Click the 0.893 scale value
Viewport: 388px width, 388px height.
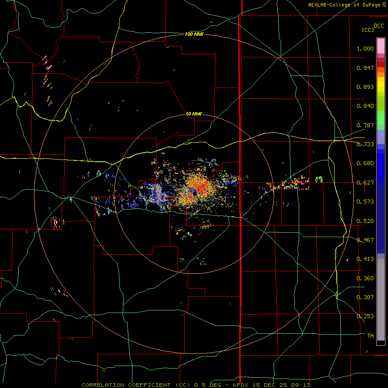pos(365,87)
